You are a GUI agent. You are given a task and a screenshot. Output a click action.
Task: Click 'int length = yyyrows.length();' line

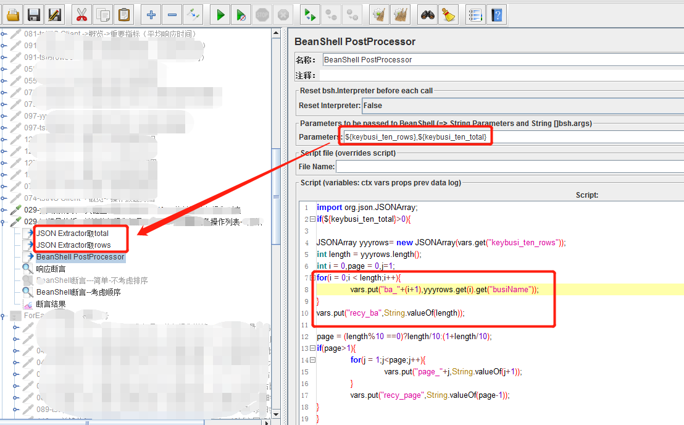pos(369,255)
